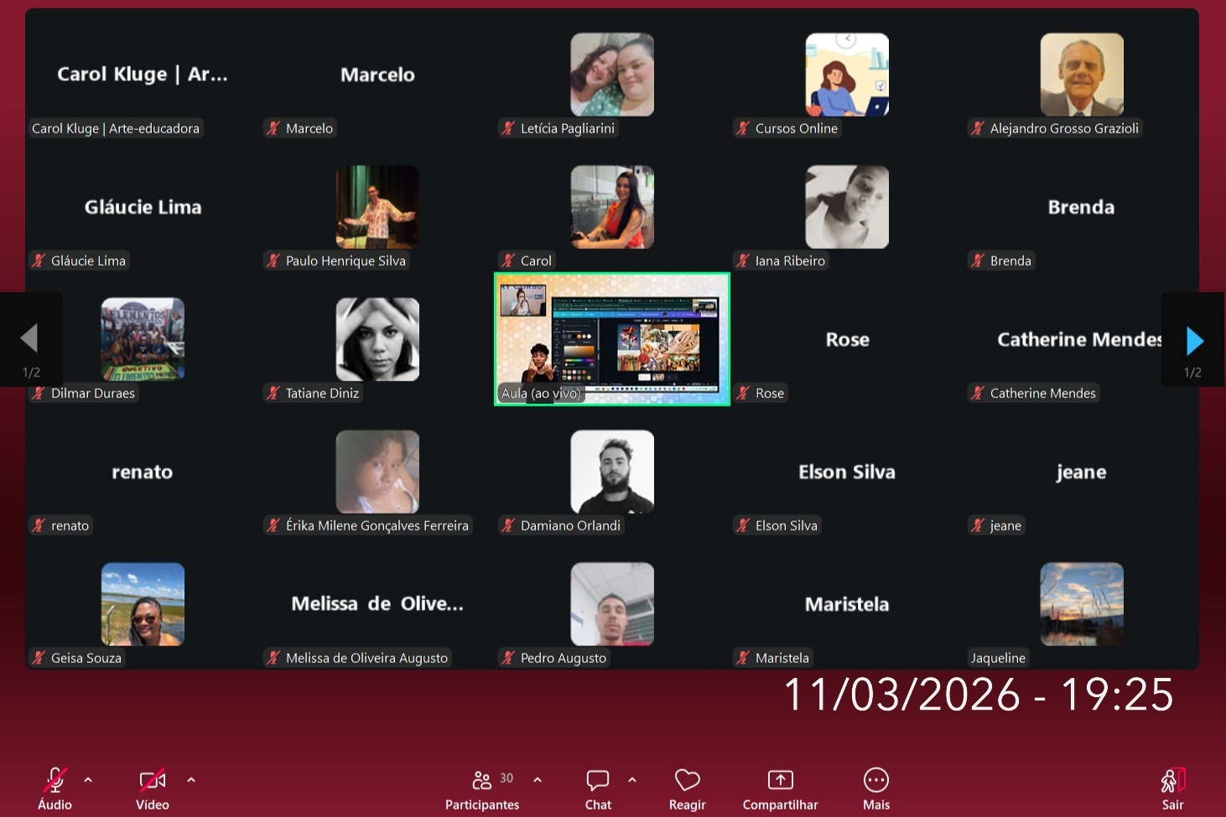Click Iana Ribeiro's profile photo
The image size is (1226, 817).
(x=847, y=207)
